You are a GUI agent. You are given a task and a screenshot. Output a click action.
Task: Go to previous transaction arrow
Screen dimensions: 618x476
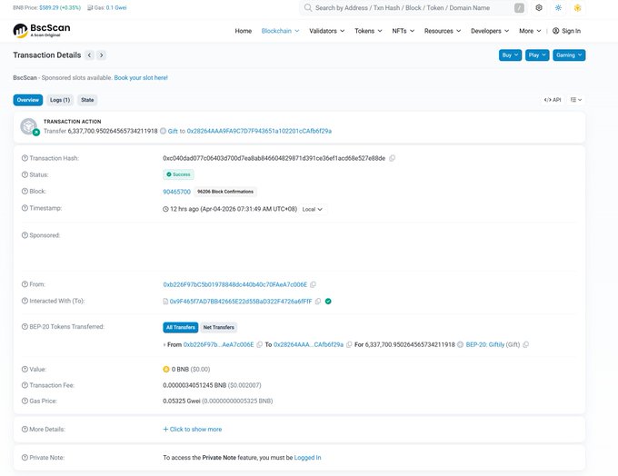[89, 55]
